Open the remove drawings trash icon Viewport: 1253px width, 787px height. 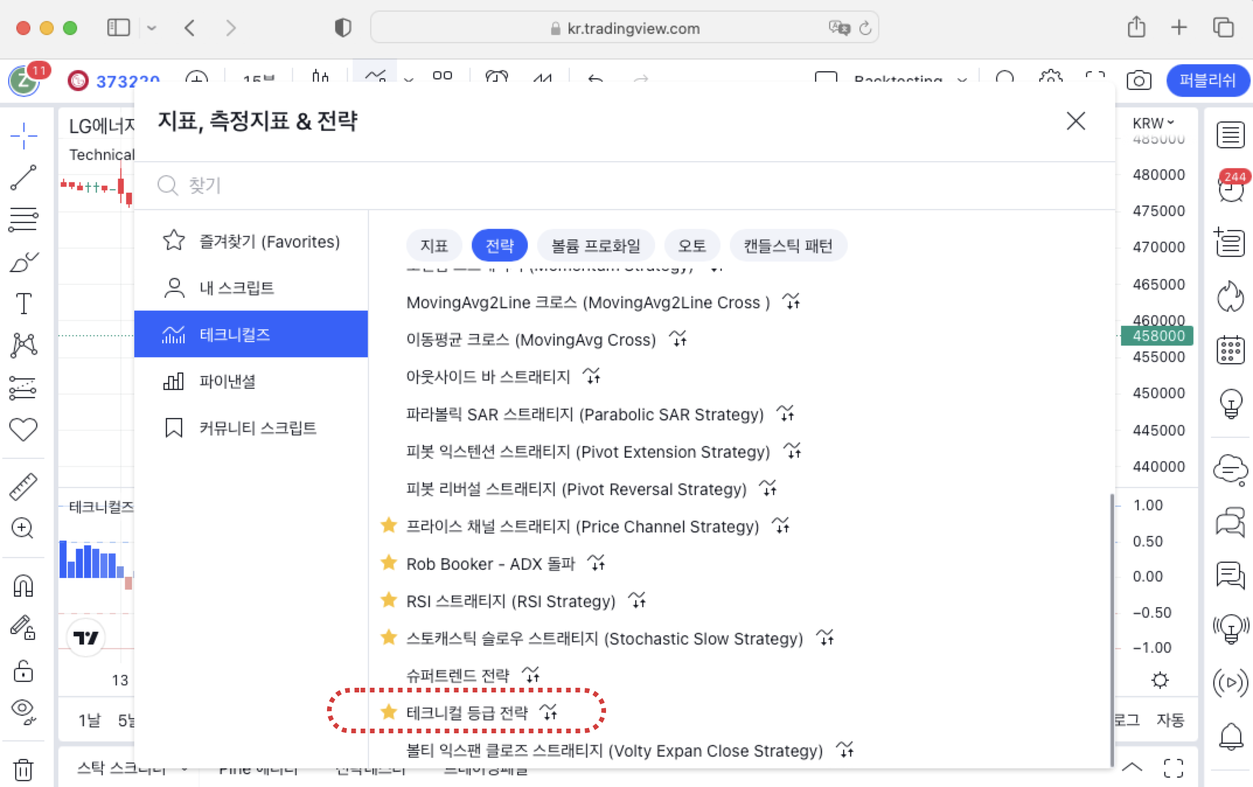point(23,771)
